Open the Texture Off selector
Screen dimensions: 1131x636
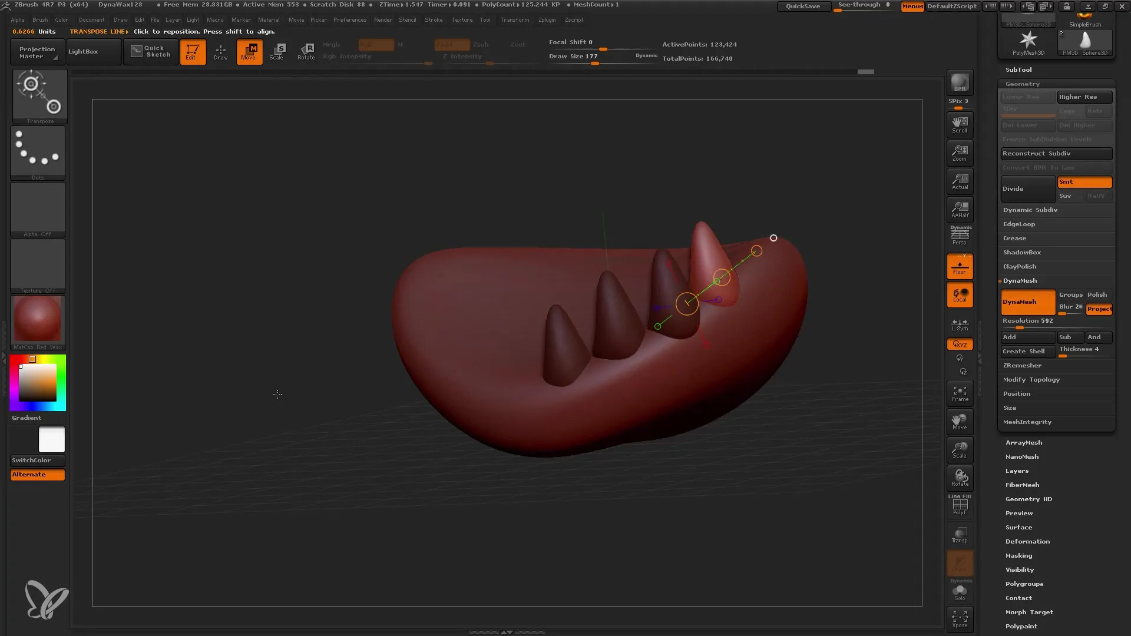coord(38,266)
